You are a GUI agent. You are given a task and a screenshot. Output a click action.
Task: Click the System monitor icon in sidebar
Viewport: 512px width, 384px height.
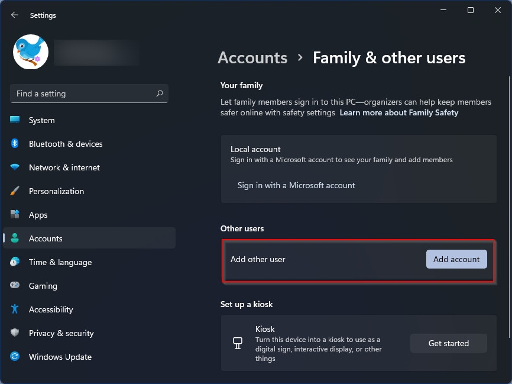(x=15, y=120)
